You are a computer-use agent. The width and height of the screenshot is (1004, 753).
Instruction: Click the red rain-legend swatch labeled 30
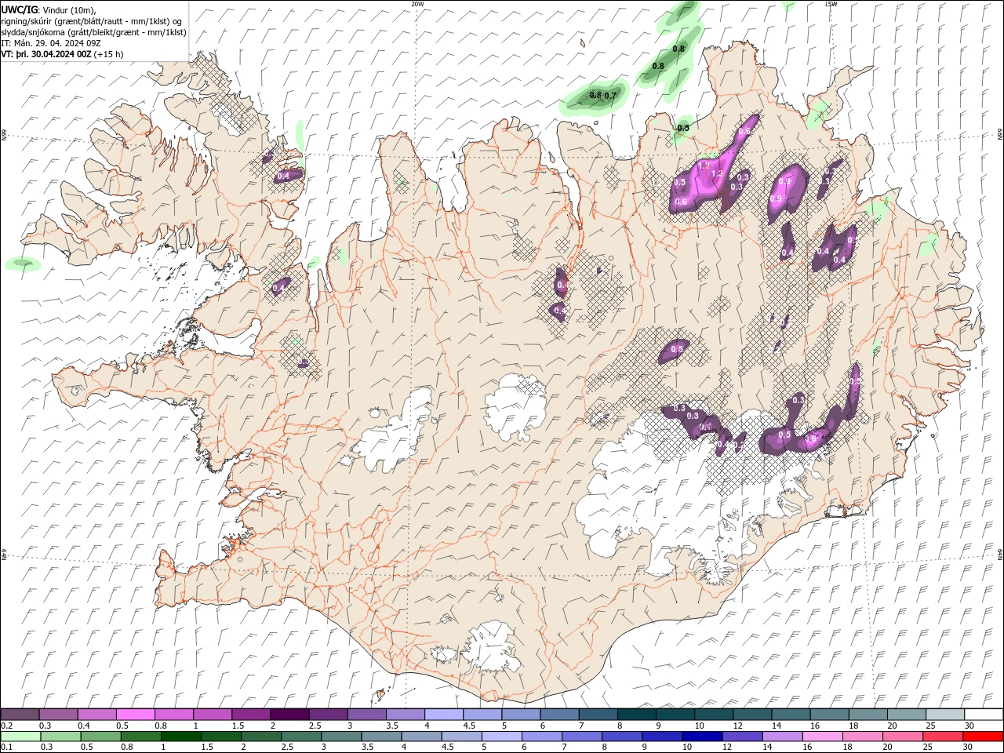(983, 737)
